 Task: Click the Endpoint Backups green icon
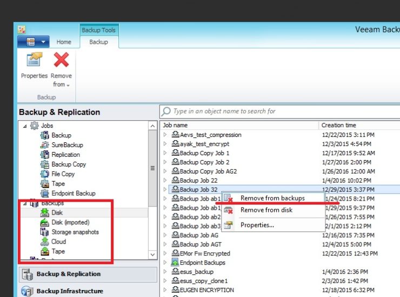[175, 262]
